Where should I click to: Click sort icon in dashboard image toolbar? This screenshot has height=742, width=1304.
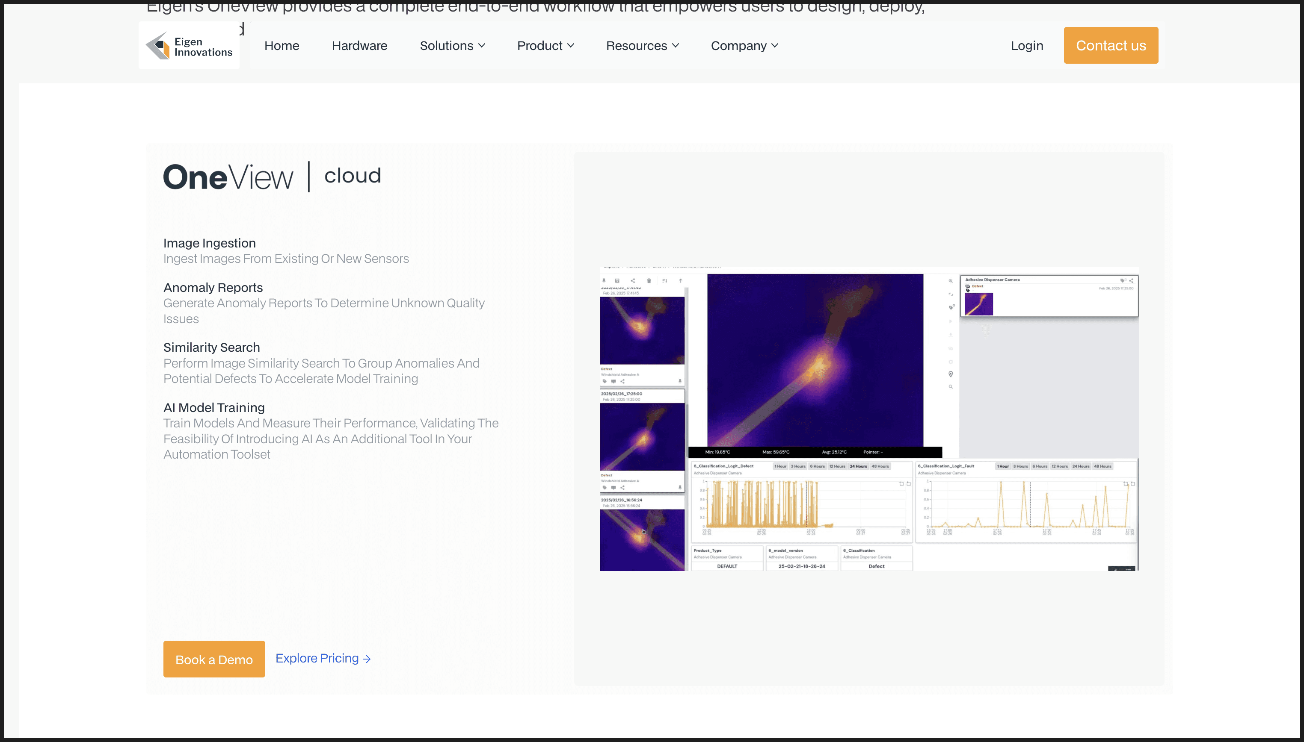[664, 281]
